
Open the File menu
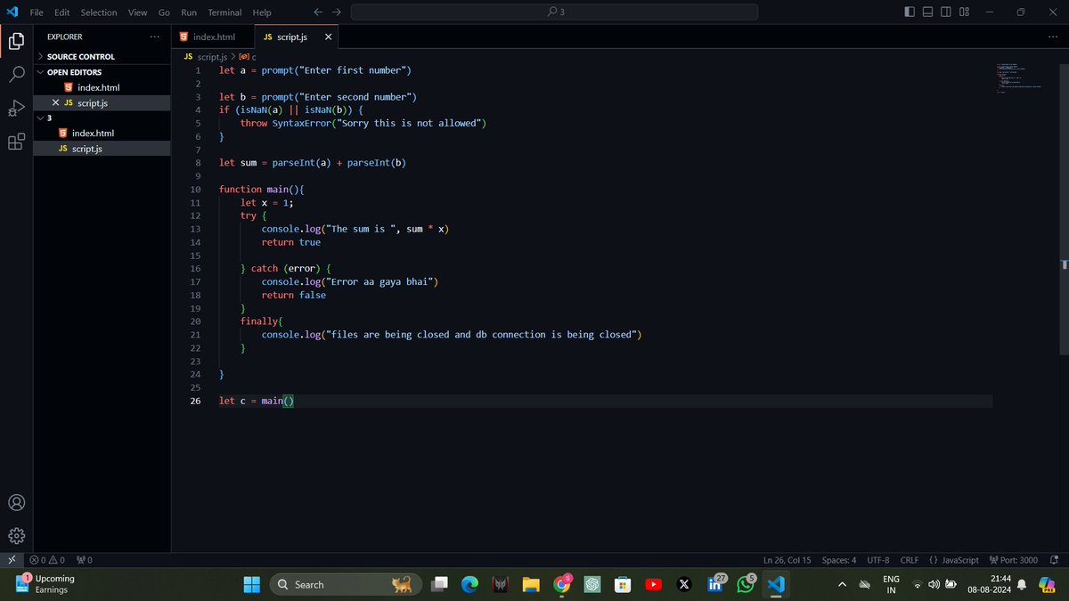coord(37,12)
